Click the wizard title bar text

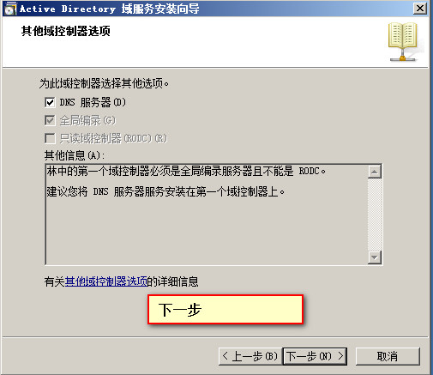pyautogui.click(x=110, y=9)
